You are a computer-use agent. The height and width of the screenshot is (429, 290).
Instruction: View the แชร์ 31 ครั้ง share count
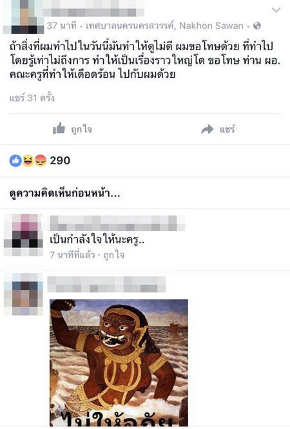(x=32, y=98)
